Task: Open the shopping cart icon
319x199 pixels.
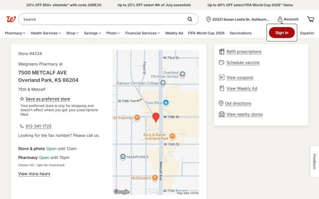Action: click(311, 19)
